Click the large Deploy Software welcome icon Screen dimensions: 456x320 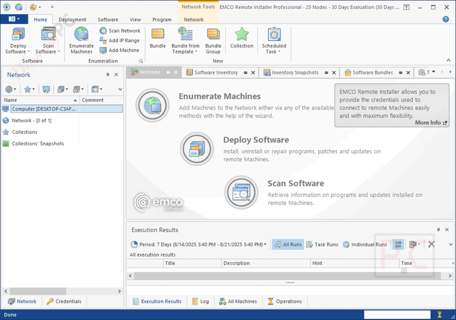click(x=197, y=149)
